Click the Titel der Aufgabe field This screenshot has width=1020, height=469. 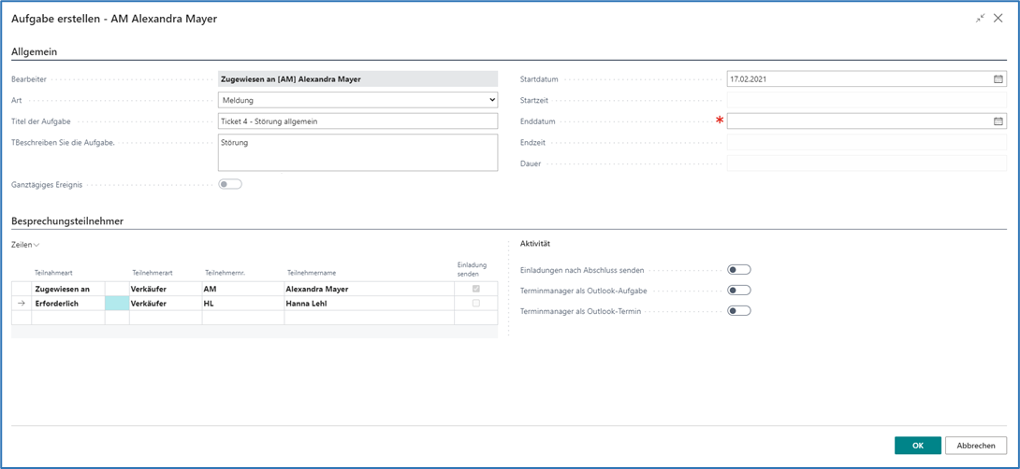[x=357, y=121]
